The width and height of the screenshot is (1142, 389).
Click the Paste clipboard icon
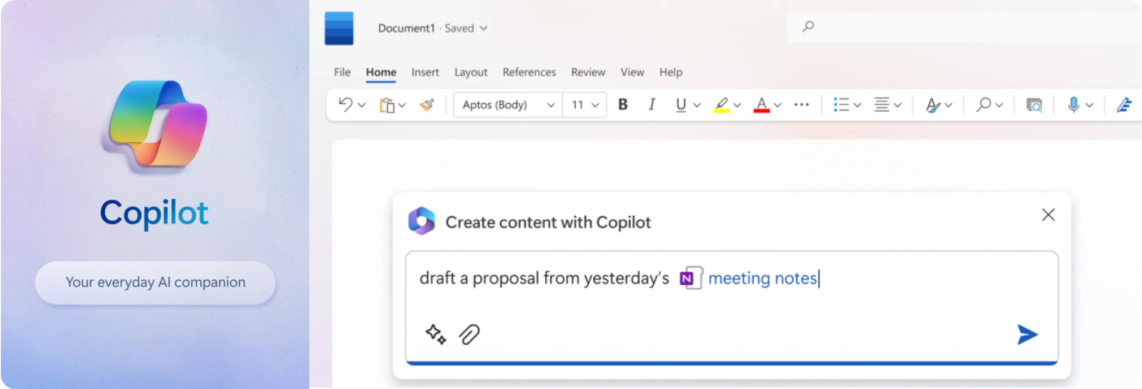click(x=387, y=105)
